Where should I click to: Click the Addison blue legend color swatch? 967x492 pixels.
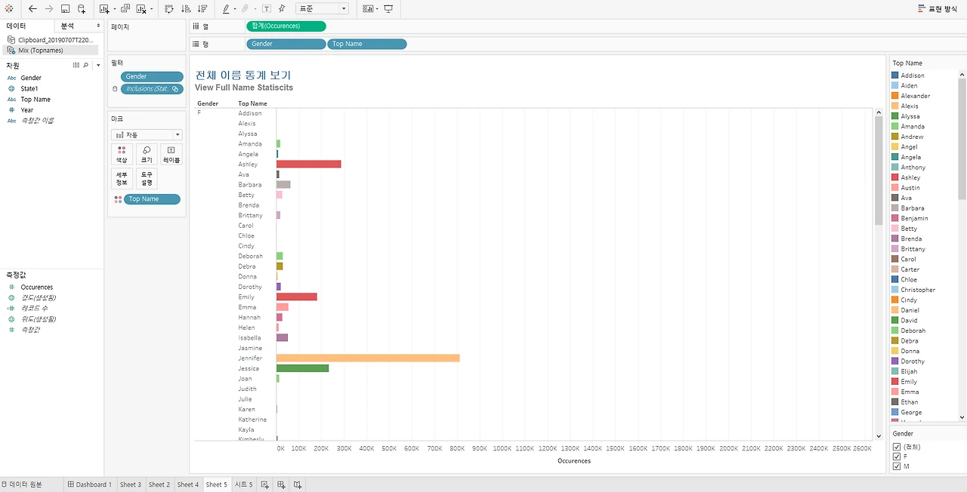click(895, 75)
